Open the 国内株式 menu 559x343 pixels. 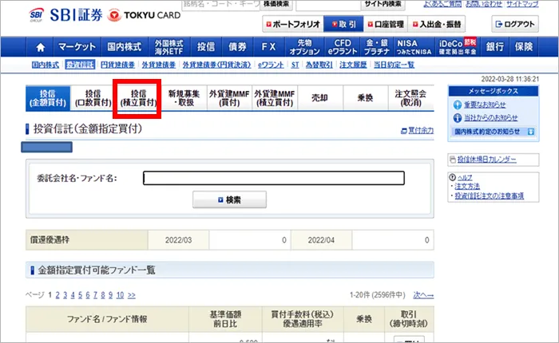tap(125, 47)
